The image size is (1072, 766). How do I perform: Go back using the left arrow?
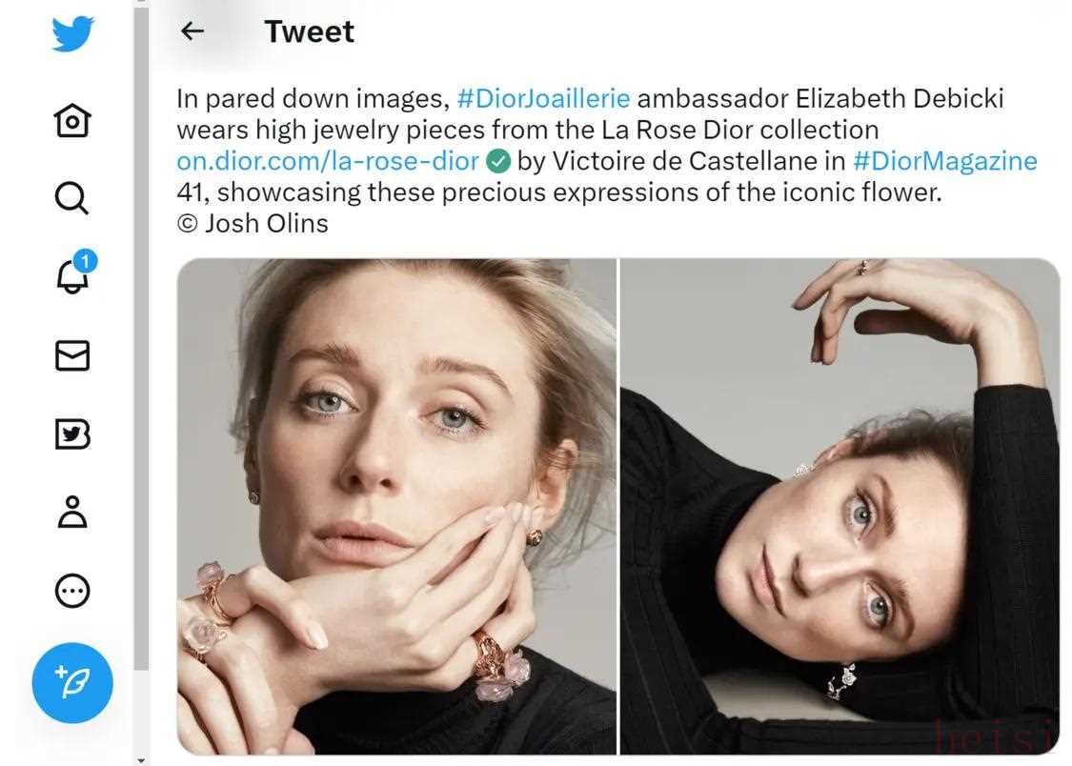192,30
